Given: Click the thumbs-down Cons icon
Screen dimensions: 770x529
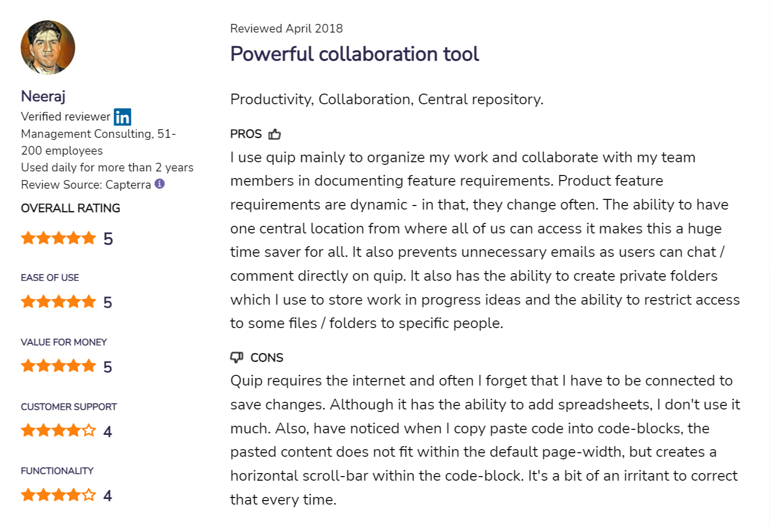Looking at the screenshot, I should [x=237, y=358].
